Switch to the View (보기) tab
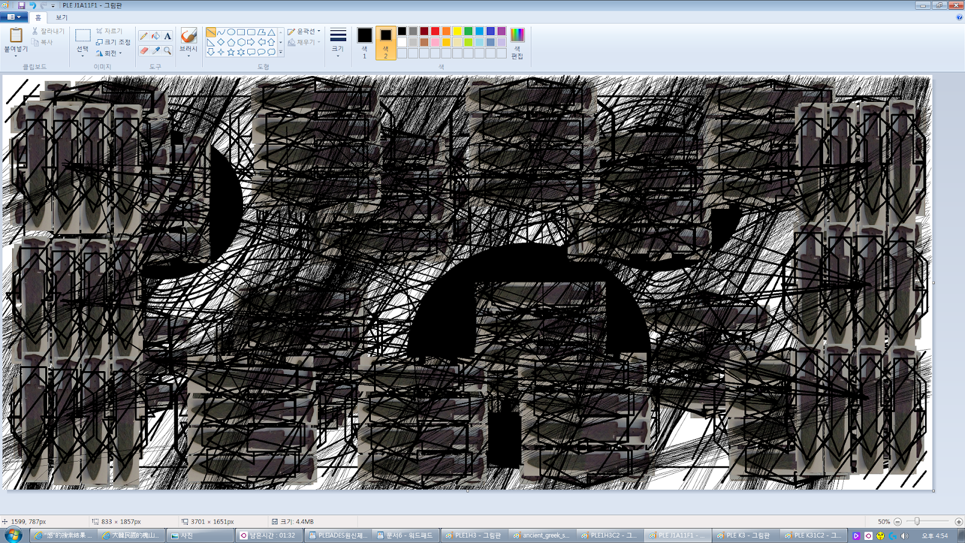Image resolution: width=965 pixels, height=543 pixels. coord(62,17)
